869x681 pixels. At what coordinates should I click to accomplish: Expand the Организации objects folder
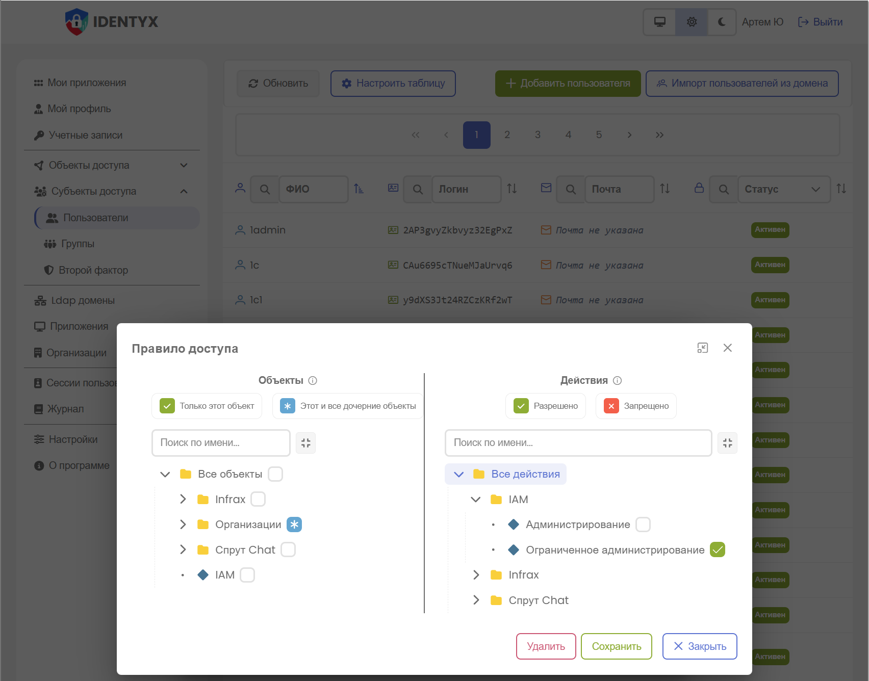tap(183, 525)
